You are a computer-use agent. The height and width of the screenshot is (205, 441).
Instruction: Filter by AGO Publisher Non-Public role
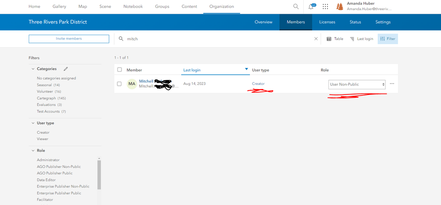coord(59,167)
